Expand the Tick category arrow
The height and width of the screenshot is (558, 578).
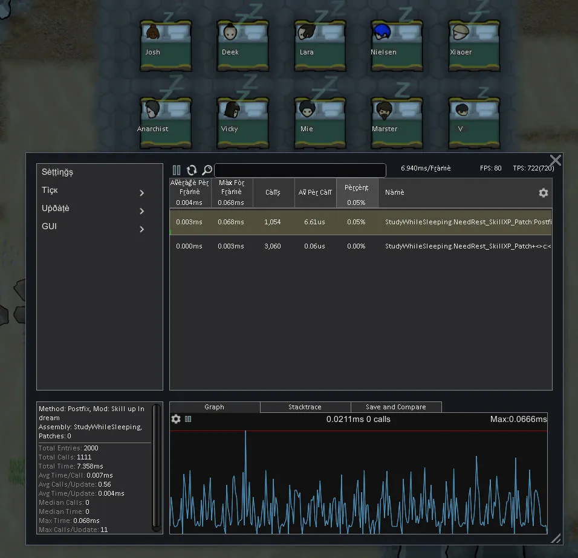(x=142, y=193)
